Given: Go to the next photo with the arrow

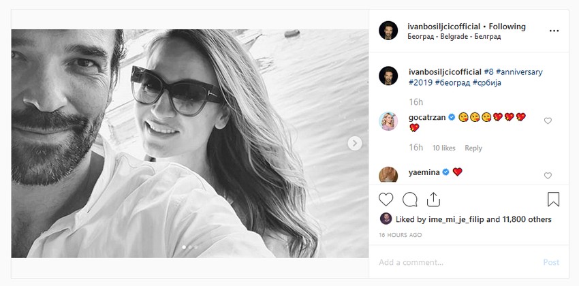Looking at the screenshot, I should coord(355,143).
